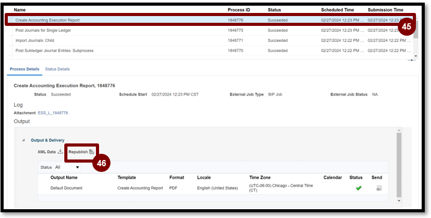Click the Default Document output name
This screenshot has height=218, width=431.
66,188
